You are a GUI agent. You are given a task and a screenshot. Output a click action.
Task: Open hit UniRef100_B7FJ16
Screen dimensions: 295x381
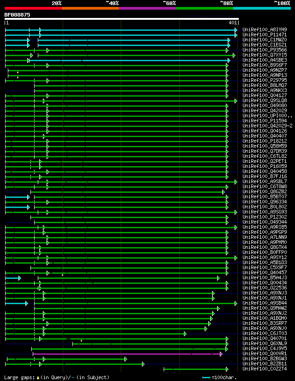pyautogui.click(x=265, y=176)
